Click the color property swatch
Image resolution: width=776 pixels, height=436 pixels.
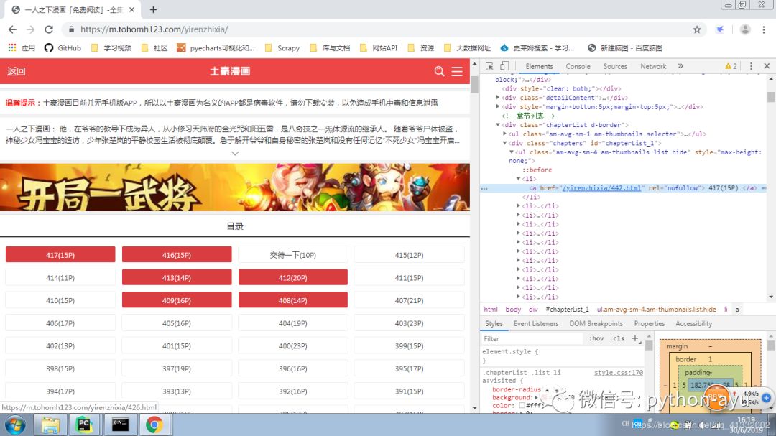(522, 405)
